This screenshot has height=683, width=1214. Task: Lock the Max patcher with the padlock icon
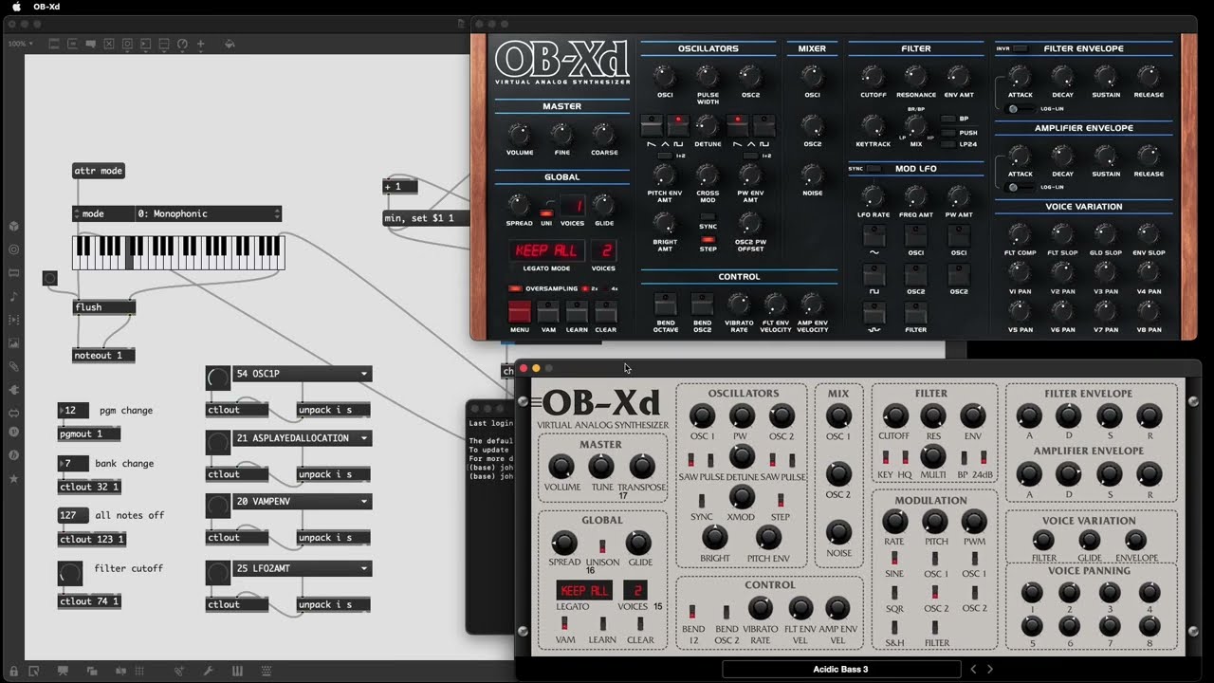[14, 671]
